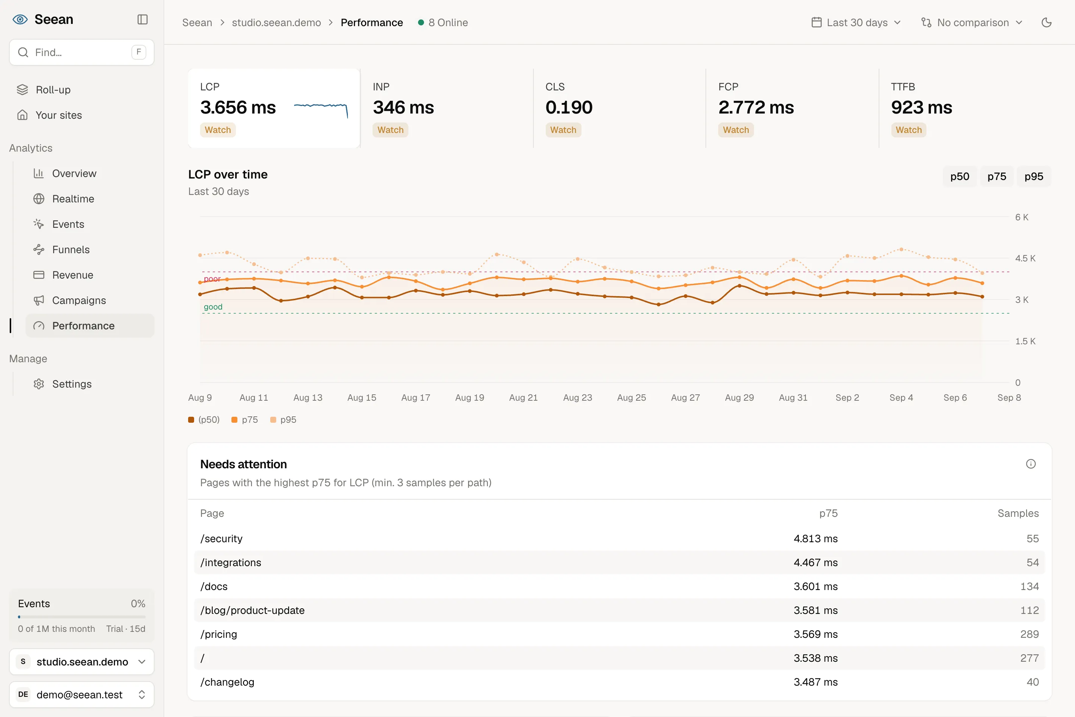The height and width of the screenshot is (717, 1075).
Task: Click the Performance gauge icon
Action: (39, 326)
